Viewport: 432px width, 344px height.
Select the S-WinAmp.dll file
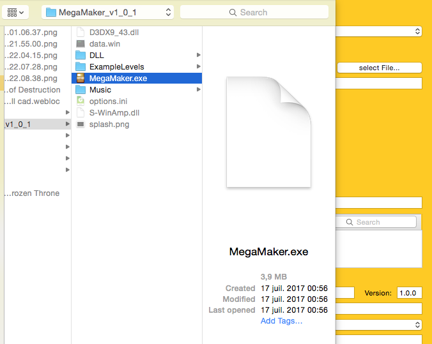tap(114, 113)
